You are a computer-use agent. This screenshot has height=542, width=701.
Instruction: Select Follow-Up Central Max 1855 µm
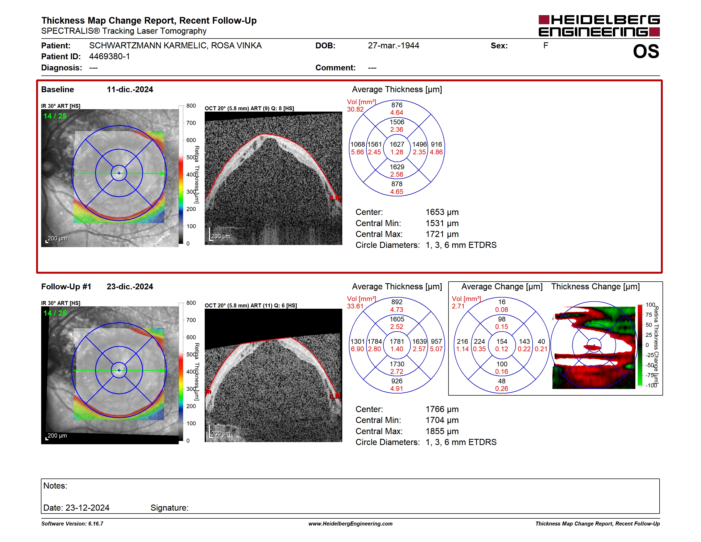point(442,431)
